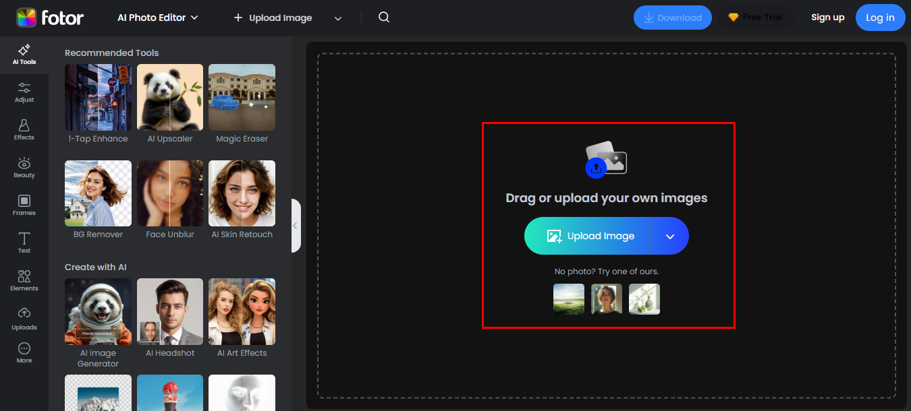Open the Beauty eye icon panel
The height and width of the screenshot is (411, 911).
24,168
